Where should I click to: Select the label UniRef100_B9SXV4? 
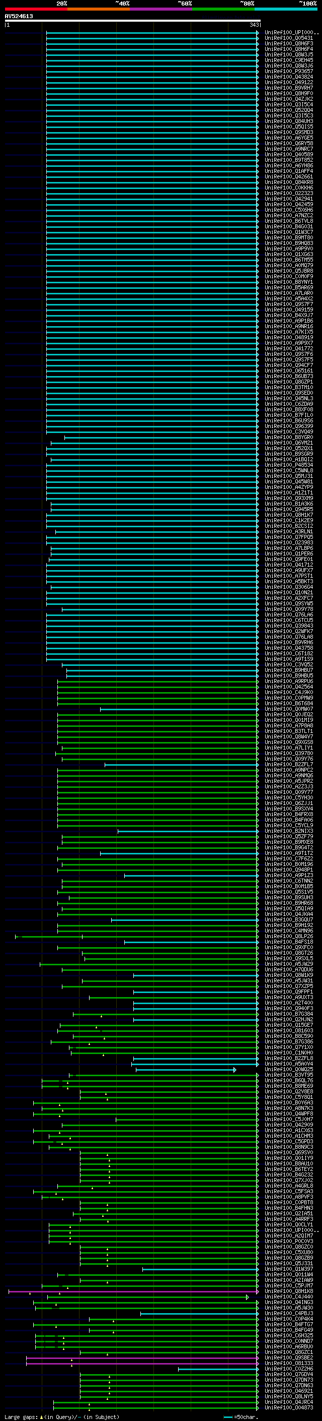(x=288, y=809)
